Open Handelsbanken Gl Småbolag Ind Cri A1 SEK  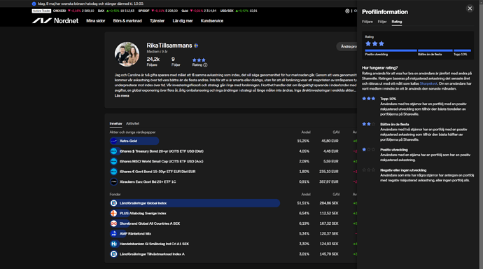[154, 244]
